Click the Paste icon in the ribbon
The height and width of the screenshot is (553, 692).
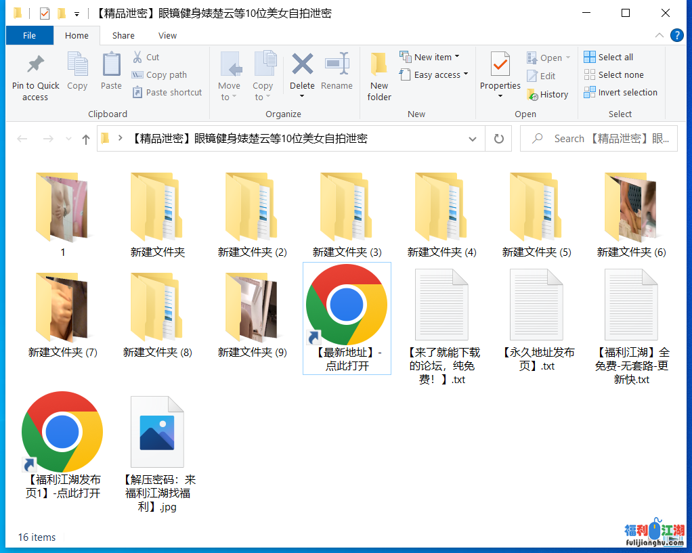111,65
